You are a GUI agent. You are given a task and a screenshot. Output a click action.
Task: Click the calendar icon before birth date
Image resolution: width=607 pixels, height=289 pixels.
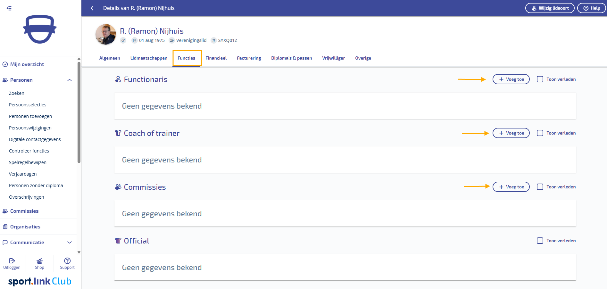pyautogui.click(x=135, y=40)
